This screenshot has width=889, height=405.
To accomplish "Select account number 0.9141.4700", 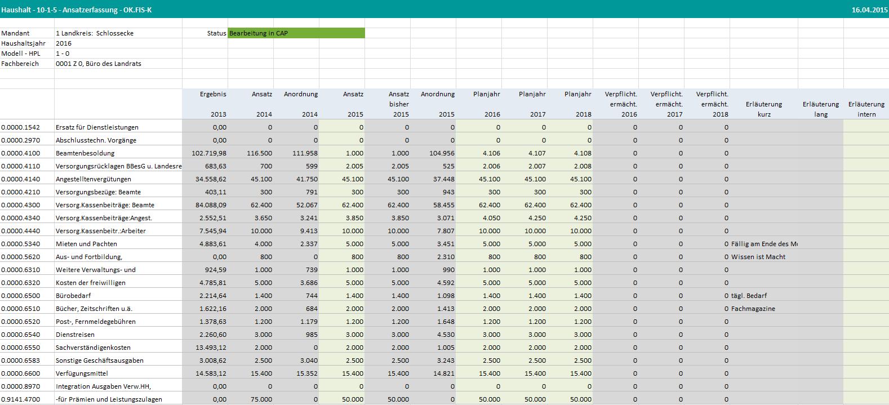I will pyautogui.click(x=21, y=399).
